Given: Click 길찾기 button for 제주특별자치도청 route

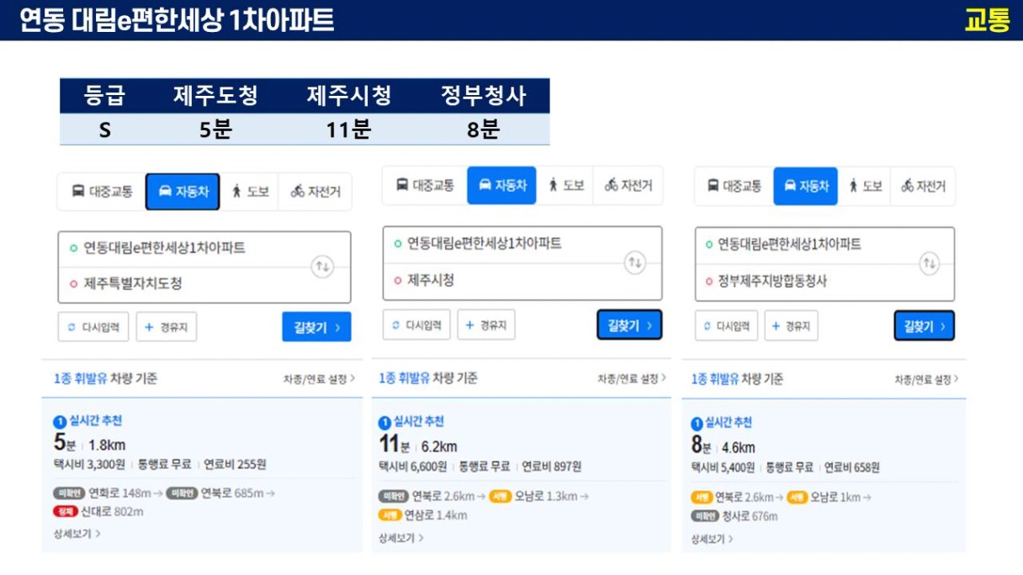Looking at the screenshot, I should point(316,327).
